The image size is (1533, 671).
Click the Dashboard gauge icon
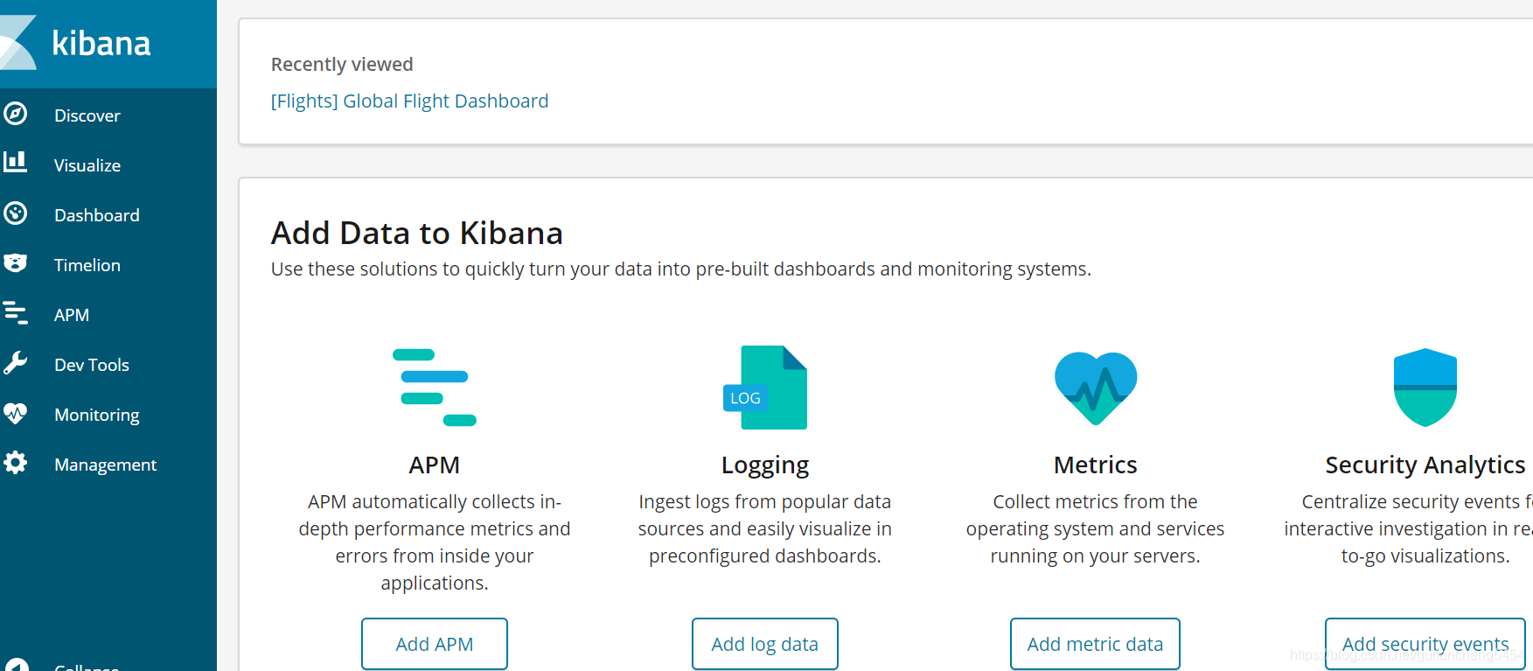tap(15, 213)
